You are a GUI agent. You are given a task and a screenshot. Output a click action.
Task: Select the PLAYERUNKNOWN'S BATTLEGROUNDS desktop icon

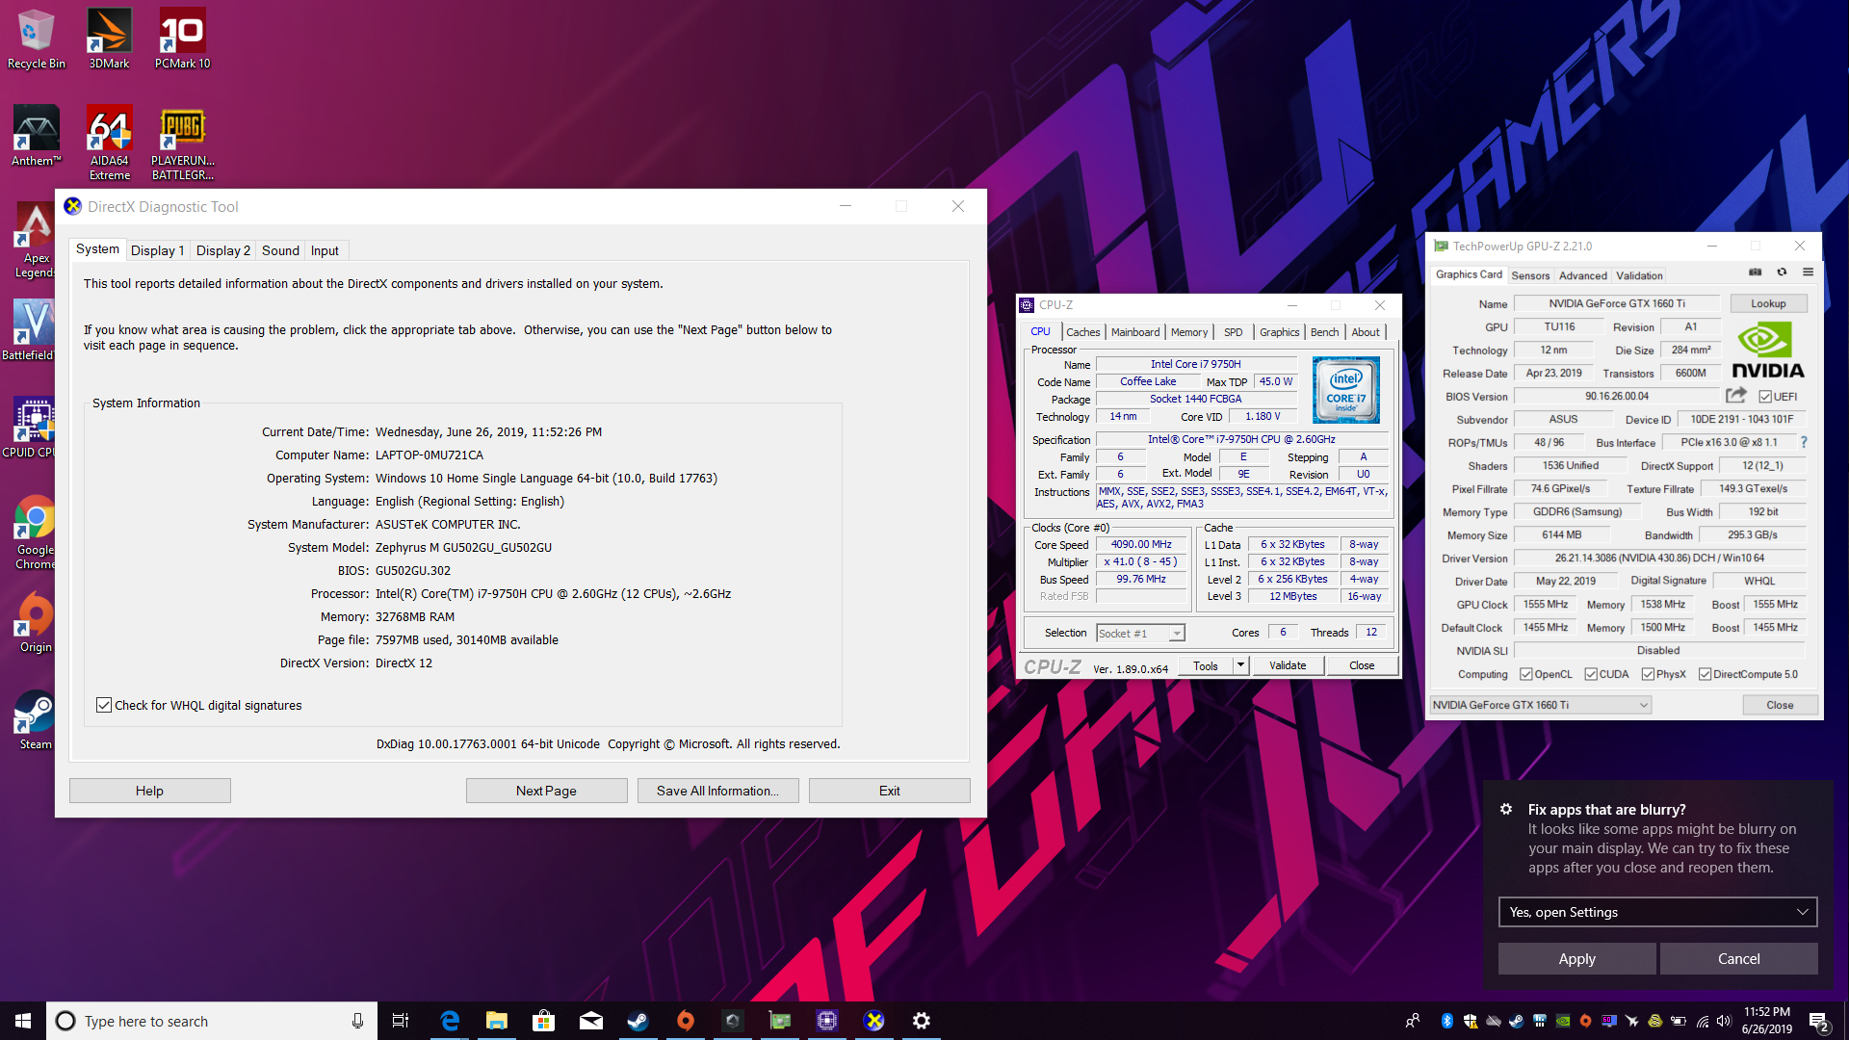(x=182, y=143)
